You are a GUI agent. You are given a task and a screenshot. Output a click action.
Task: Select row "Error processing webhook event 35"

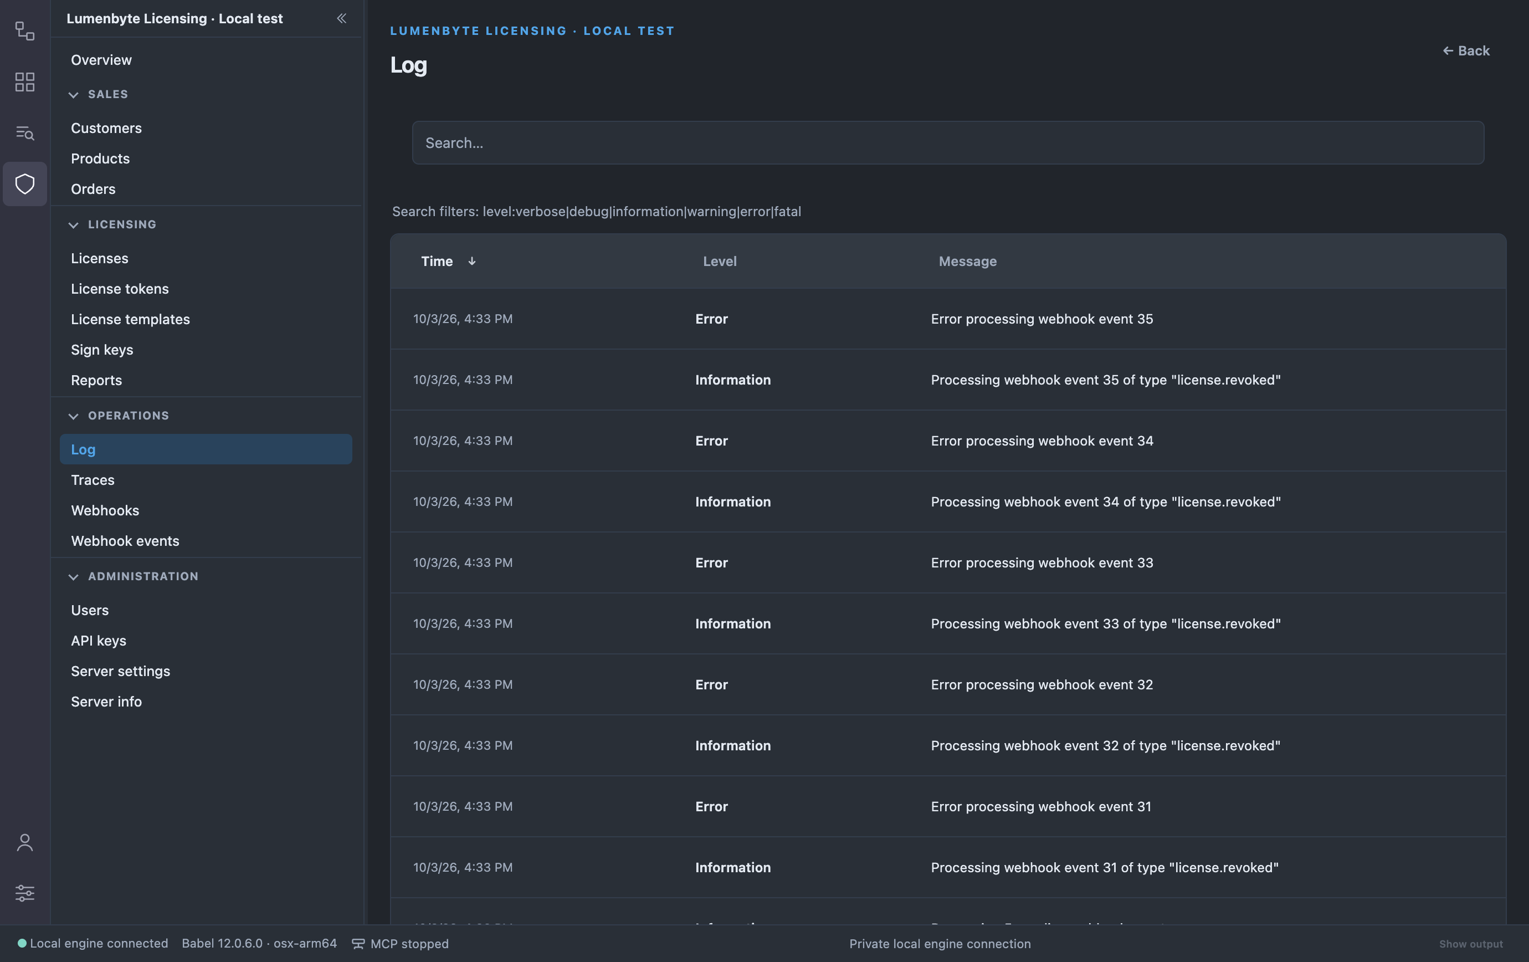click(x=948, y=319)
